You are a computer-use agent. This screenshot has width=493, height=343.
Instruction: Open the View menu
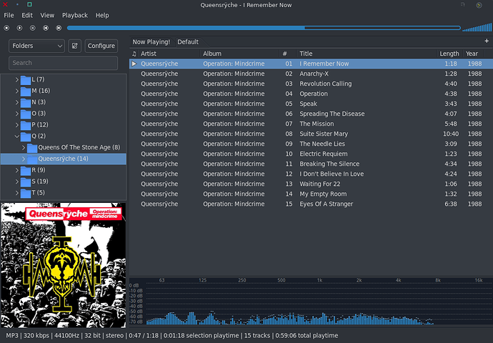click(47, 15)
